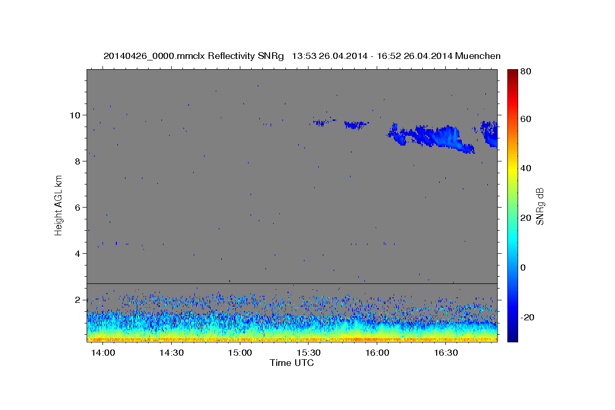Screen dimensions: 615x410
Task: Click the 'Height AGL km' axis label
Action: (x=59, y=205)
